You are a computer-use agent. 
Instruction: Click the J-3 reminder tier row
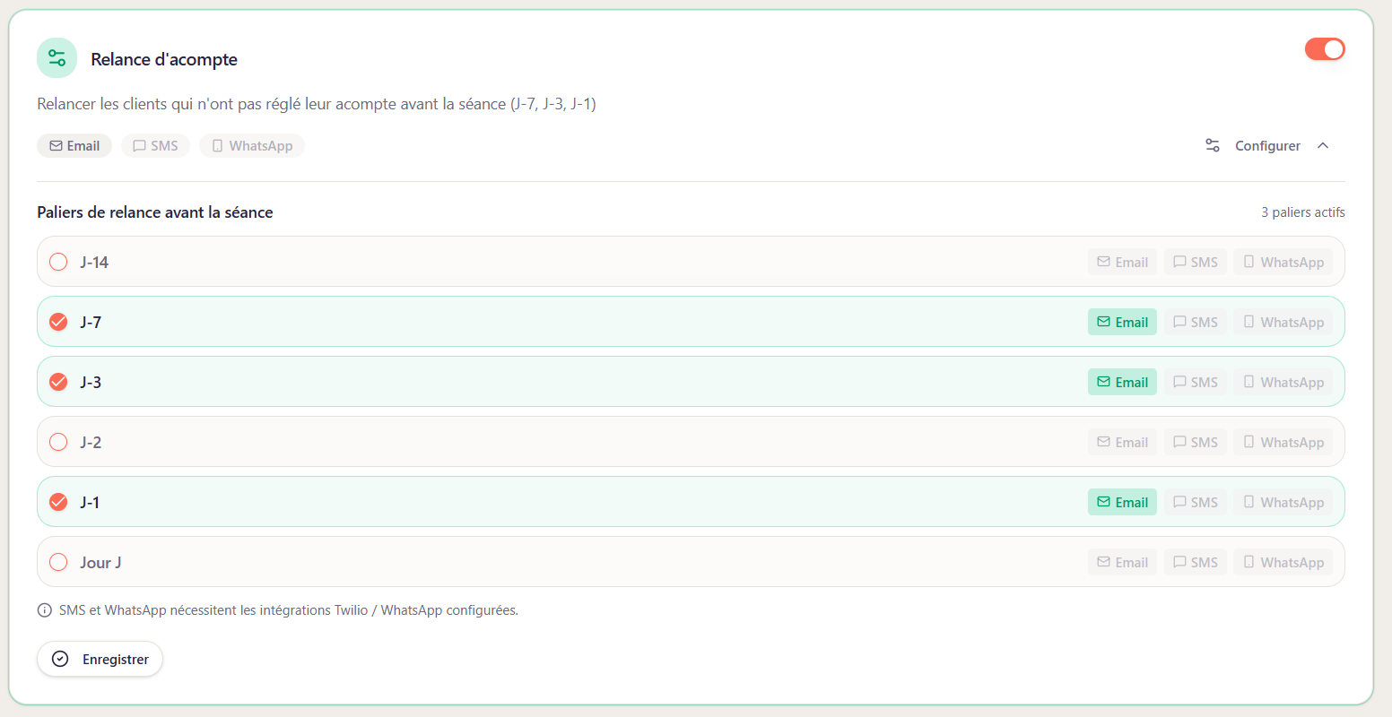[538, 382]
